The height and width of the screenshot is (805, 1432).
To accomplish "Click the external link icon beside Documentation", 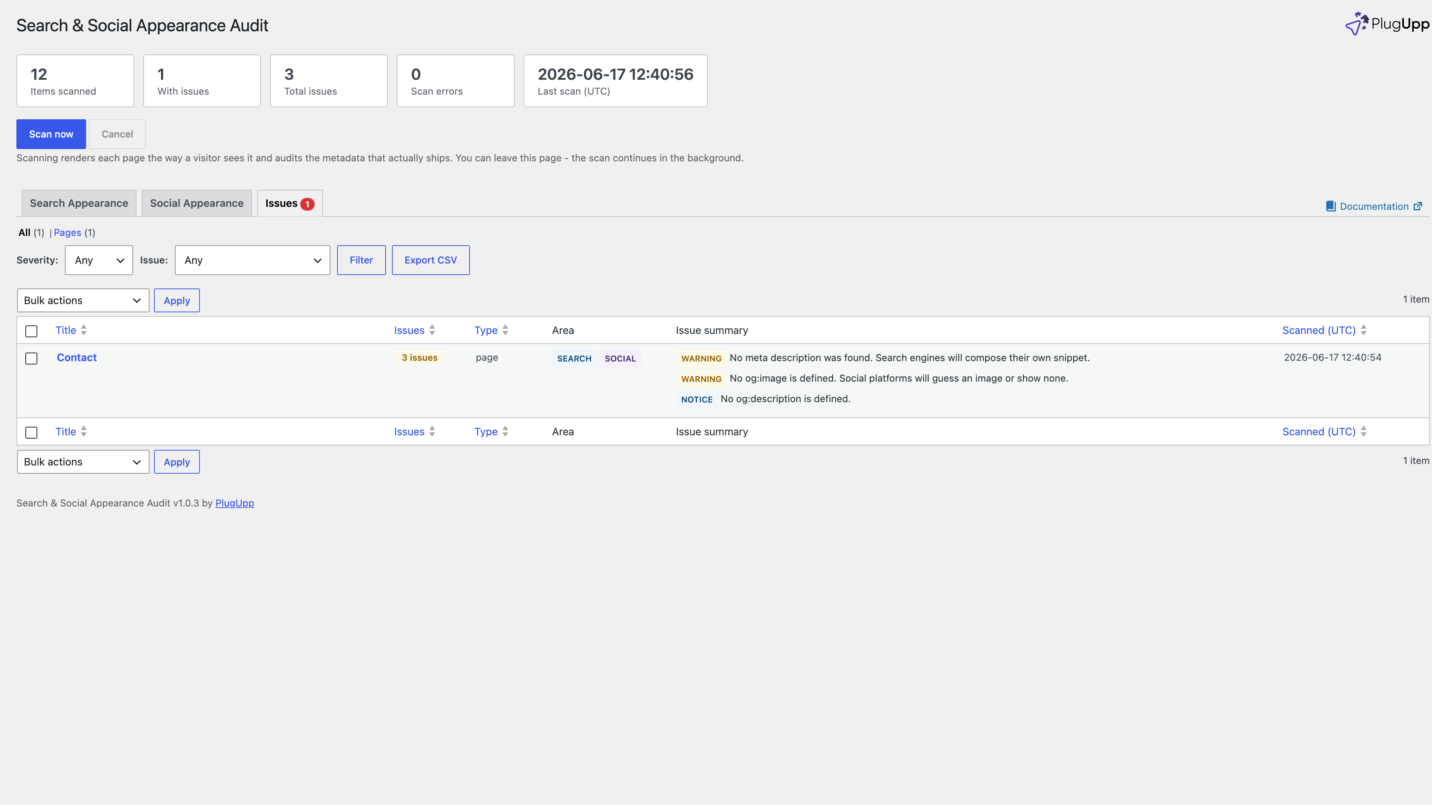I will (1417, 206).
